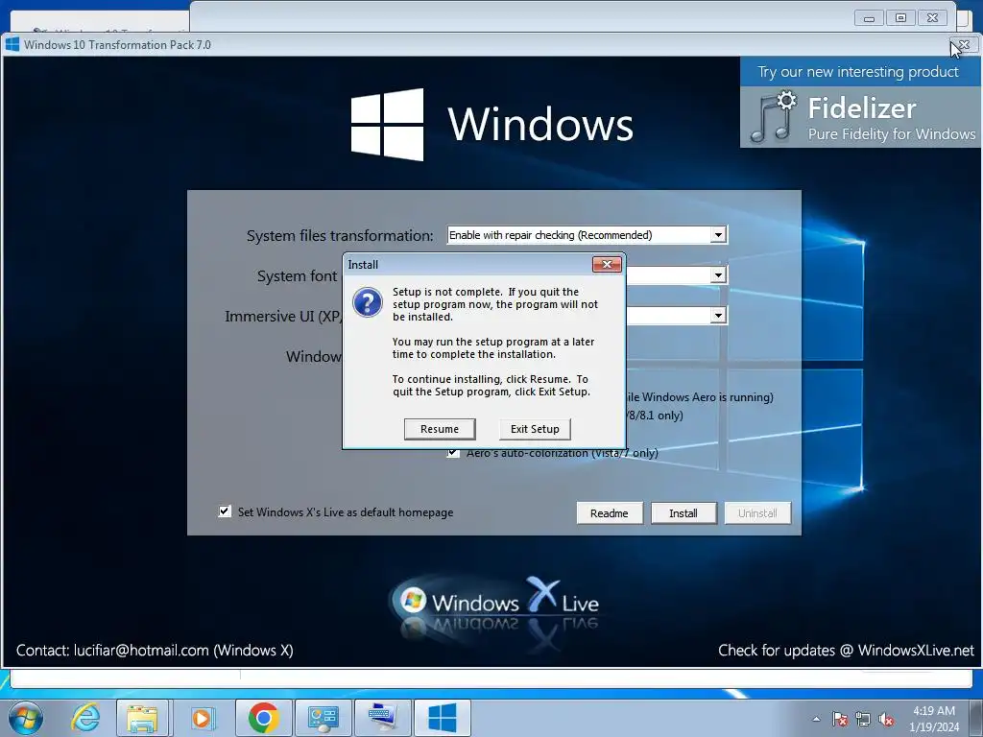
Task: Show hidden system tray icons arrow
Action: [x=816, y=719]
